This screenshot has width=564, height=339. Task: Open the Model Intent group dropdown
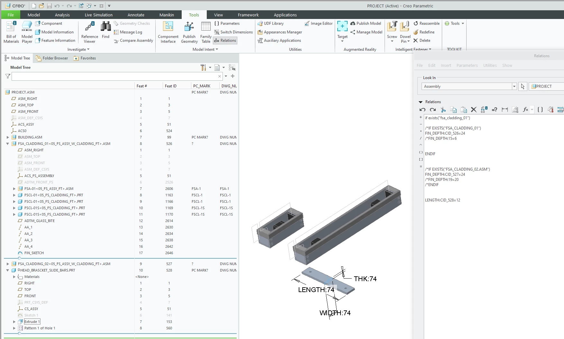pos(205,49)
